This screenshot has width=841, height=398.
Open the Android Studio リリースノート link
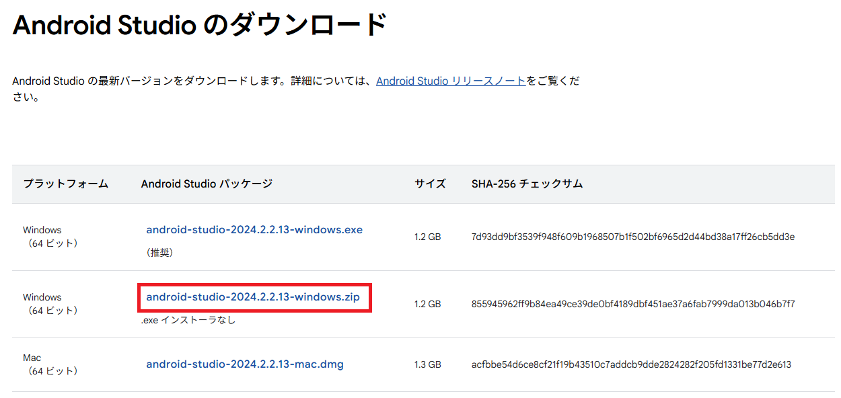coord(450,81)
